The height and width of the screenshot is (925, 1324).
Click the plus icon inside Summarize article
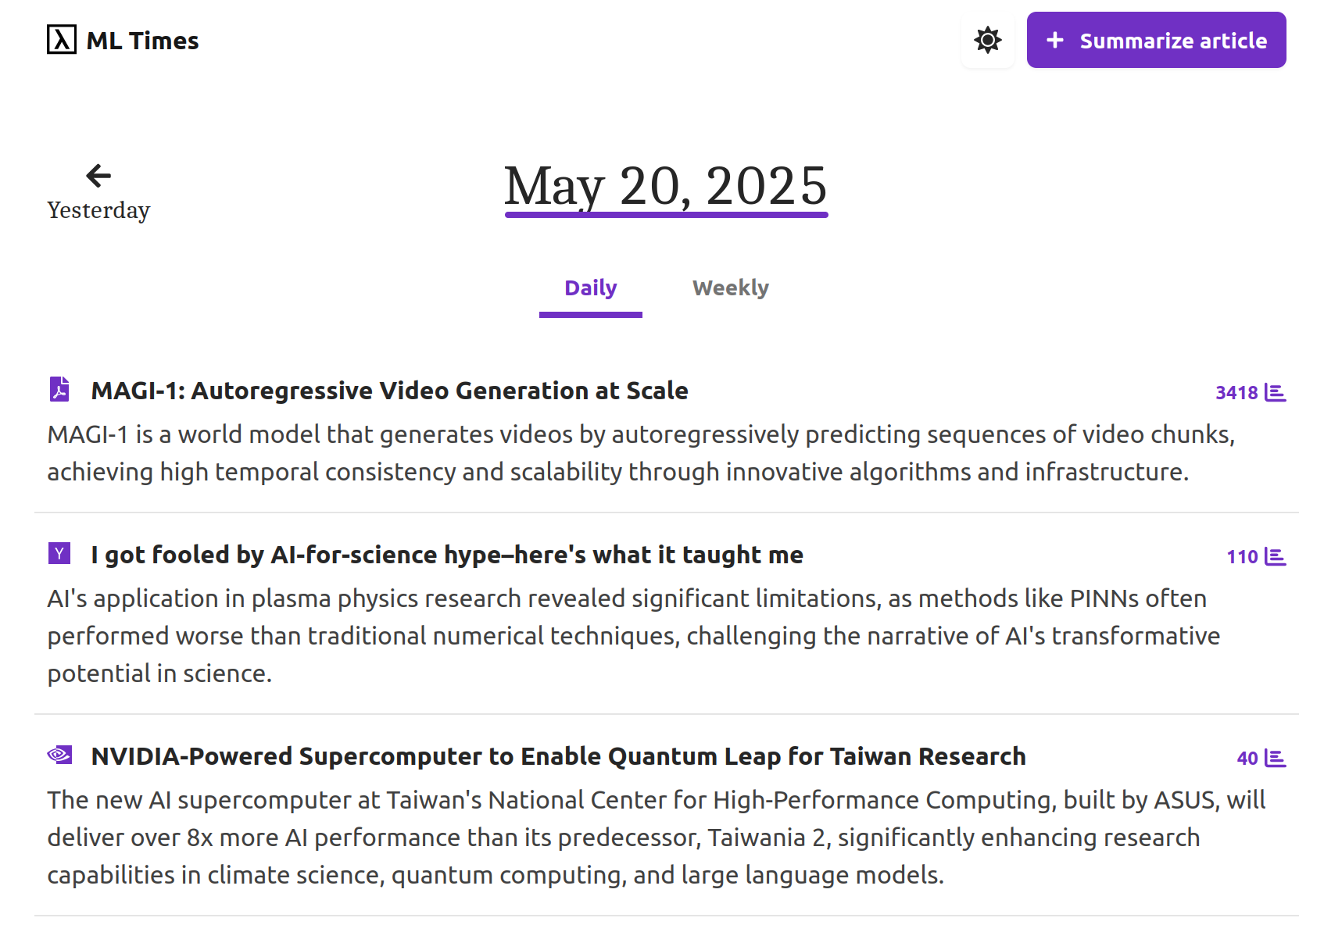coord(1056,40)
